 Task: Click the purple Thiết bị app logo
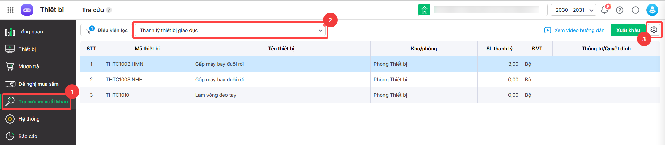[27, 10]
